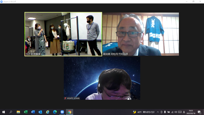Open the battery status tray icon

tap(169, 112)
